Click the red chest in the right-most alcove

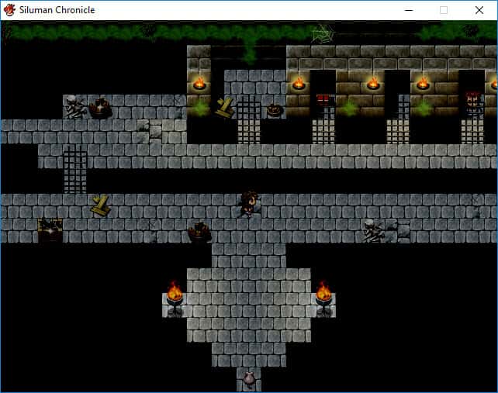472,100
